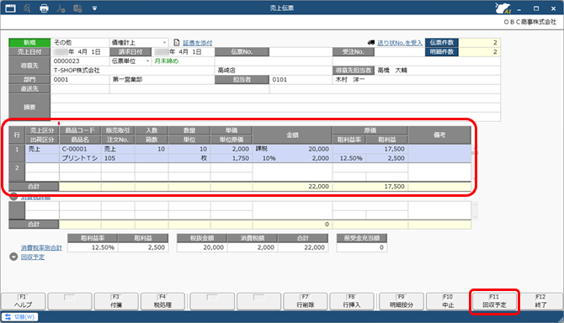Click the F10 中止 button
The image size is (564, 323).
click(x=448, y=301)
